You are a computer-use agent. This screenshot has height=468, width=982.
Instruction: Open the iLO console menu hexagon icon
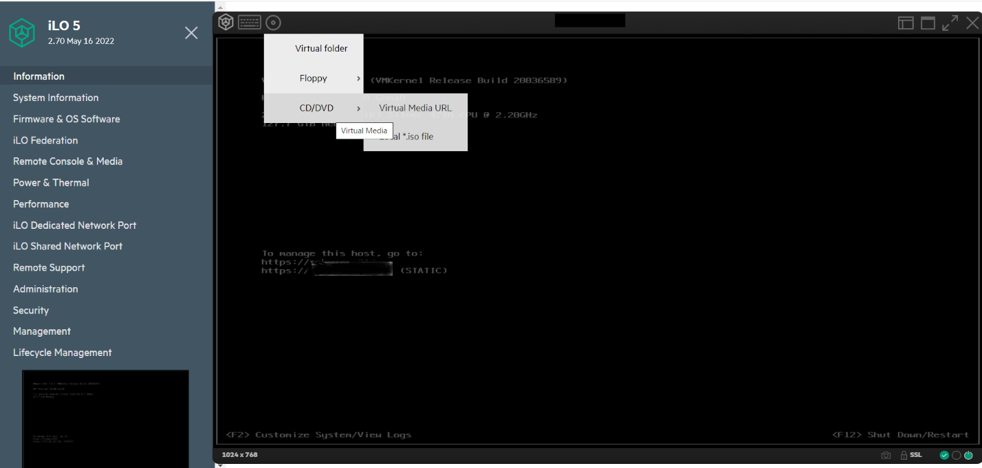coord(226,23)
